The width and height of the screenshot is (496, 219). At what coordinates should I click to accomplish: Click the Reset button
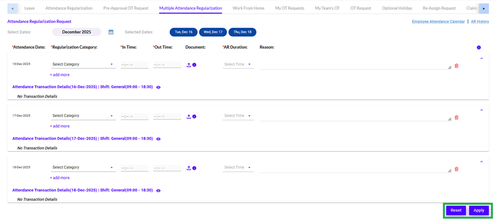(456, 210)
